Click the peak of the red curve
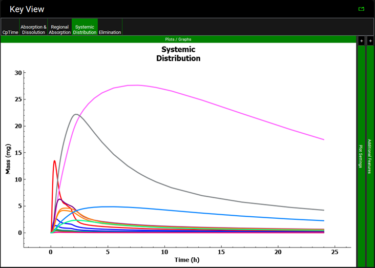The image size is (375, 268). pyautogui.click(x=54, y=161)
